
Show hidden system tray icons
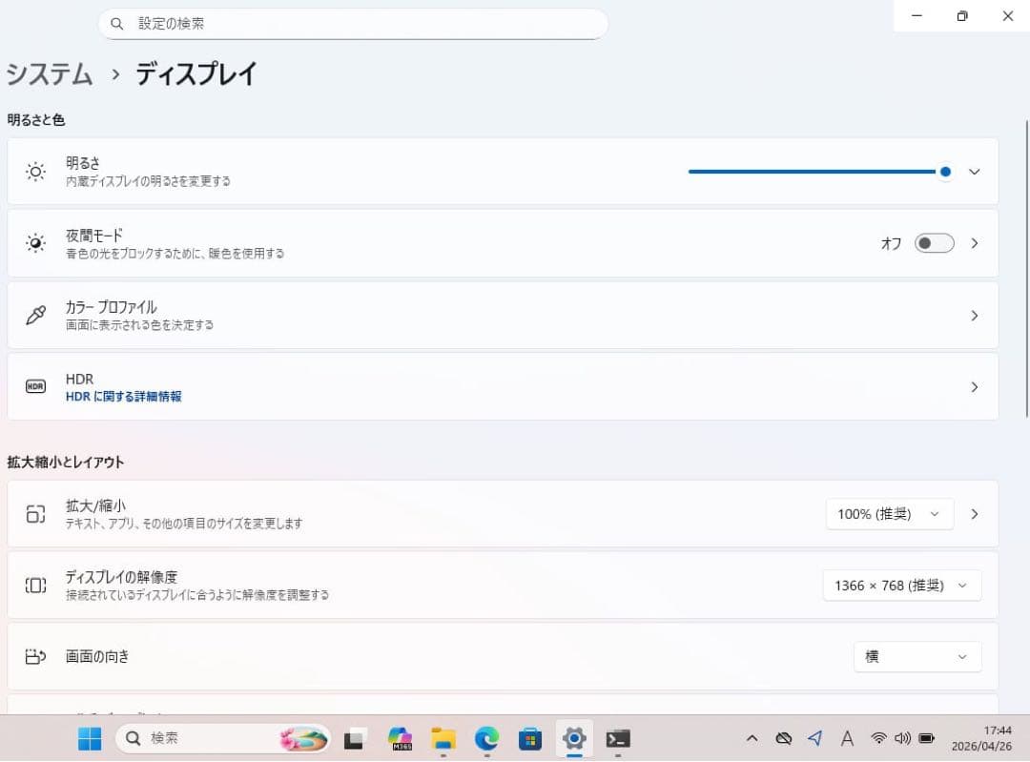752,738
